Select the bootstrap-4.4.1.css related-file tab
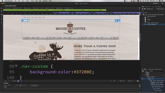The image size is (165, 93). [x=17, y=8]
